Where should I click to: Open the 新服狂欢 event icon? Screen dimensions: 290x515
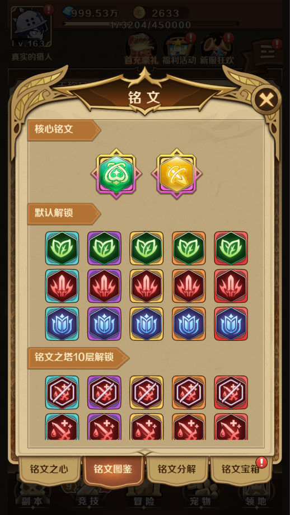pos(217,49)
